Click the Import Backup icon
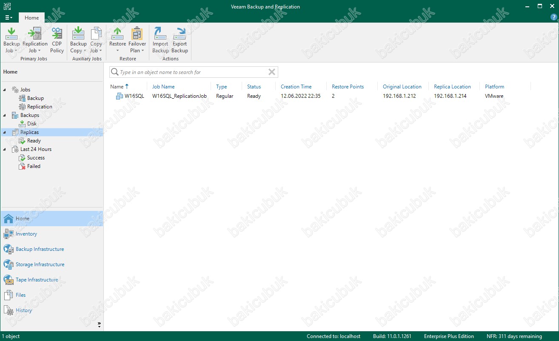559x341 pixels. [160, 33]
